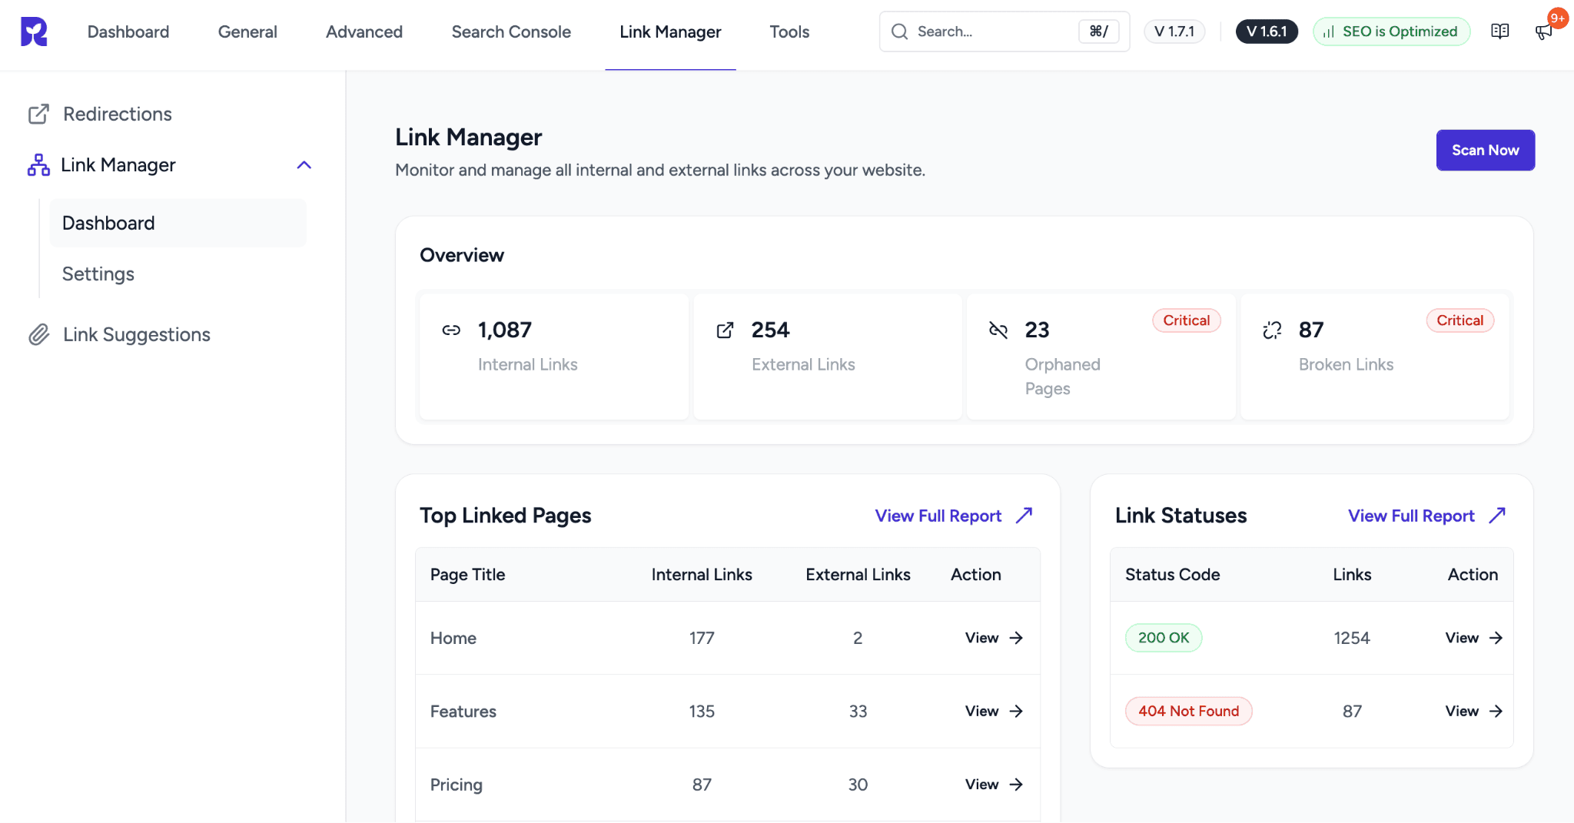The height and width of the screenshot is (823, 1574).
Task: Click the 23 Orphaned Pages value
Action: (x=1037, y=330)
